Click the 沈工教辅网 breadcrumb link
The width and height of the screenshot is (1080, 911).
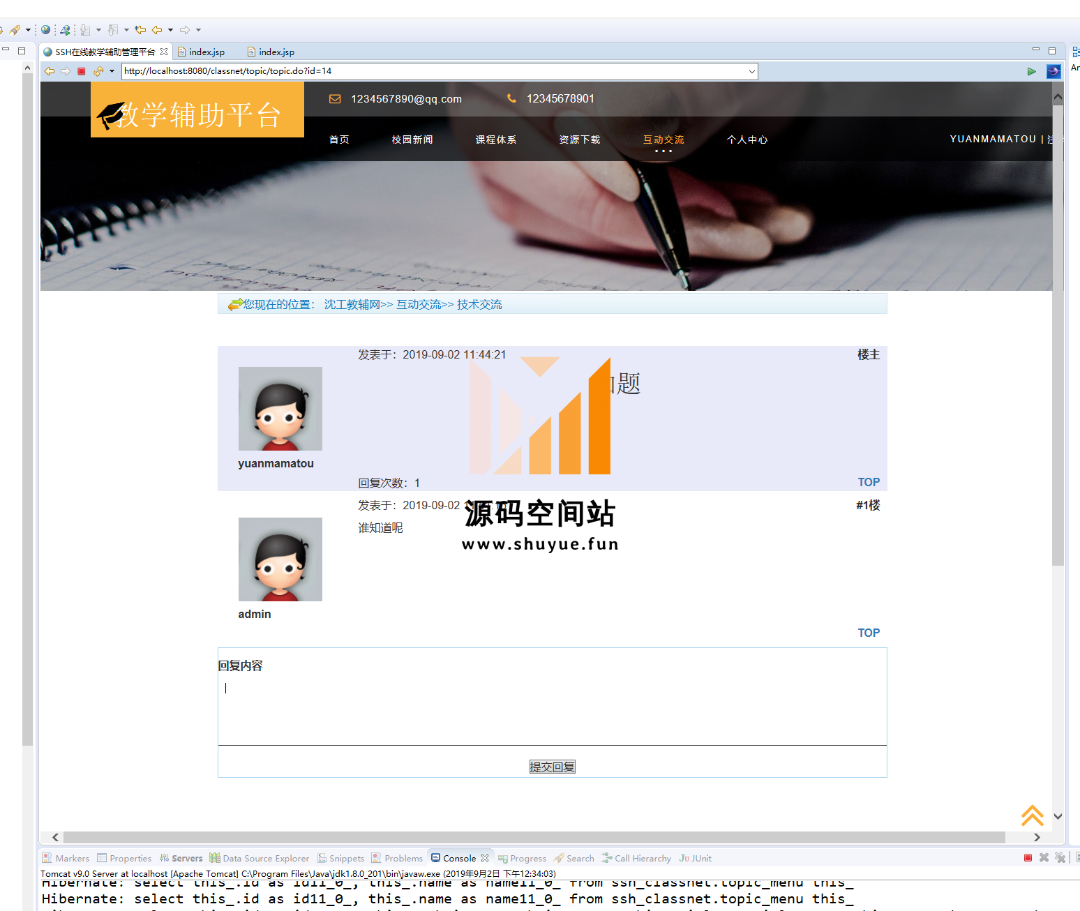tap(352, 304)
